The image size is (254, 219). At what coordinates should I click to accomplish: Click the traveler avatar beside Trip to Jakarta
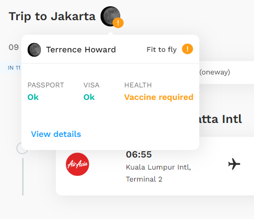click(x=110, y=16)
